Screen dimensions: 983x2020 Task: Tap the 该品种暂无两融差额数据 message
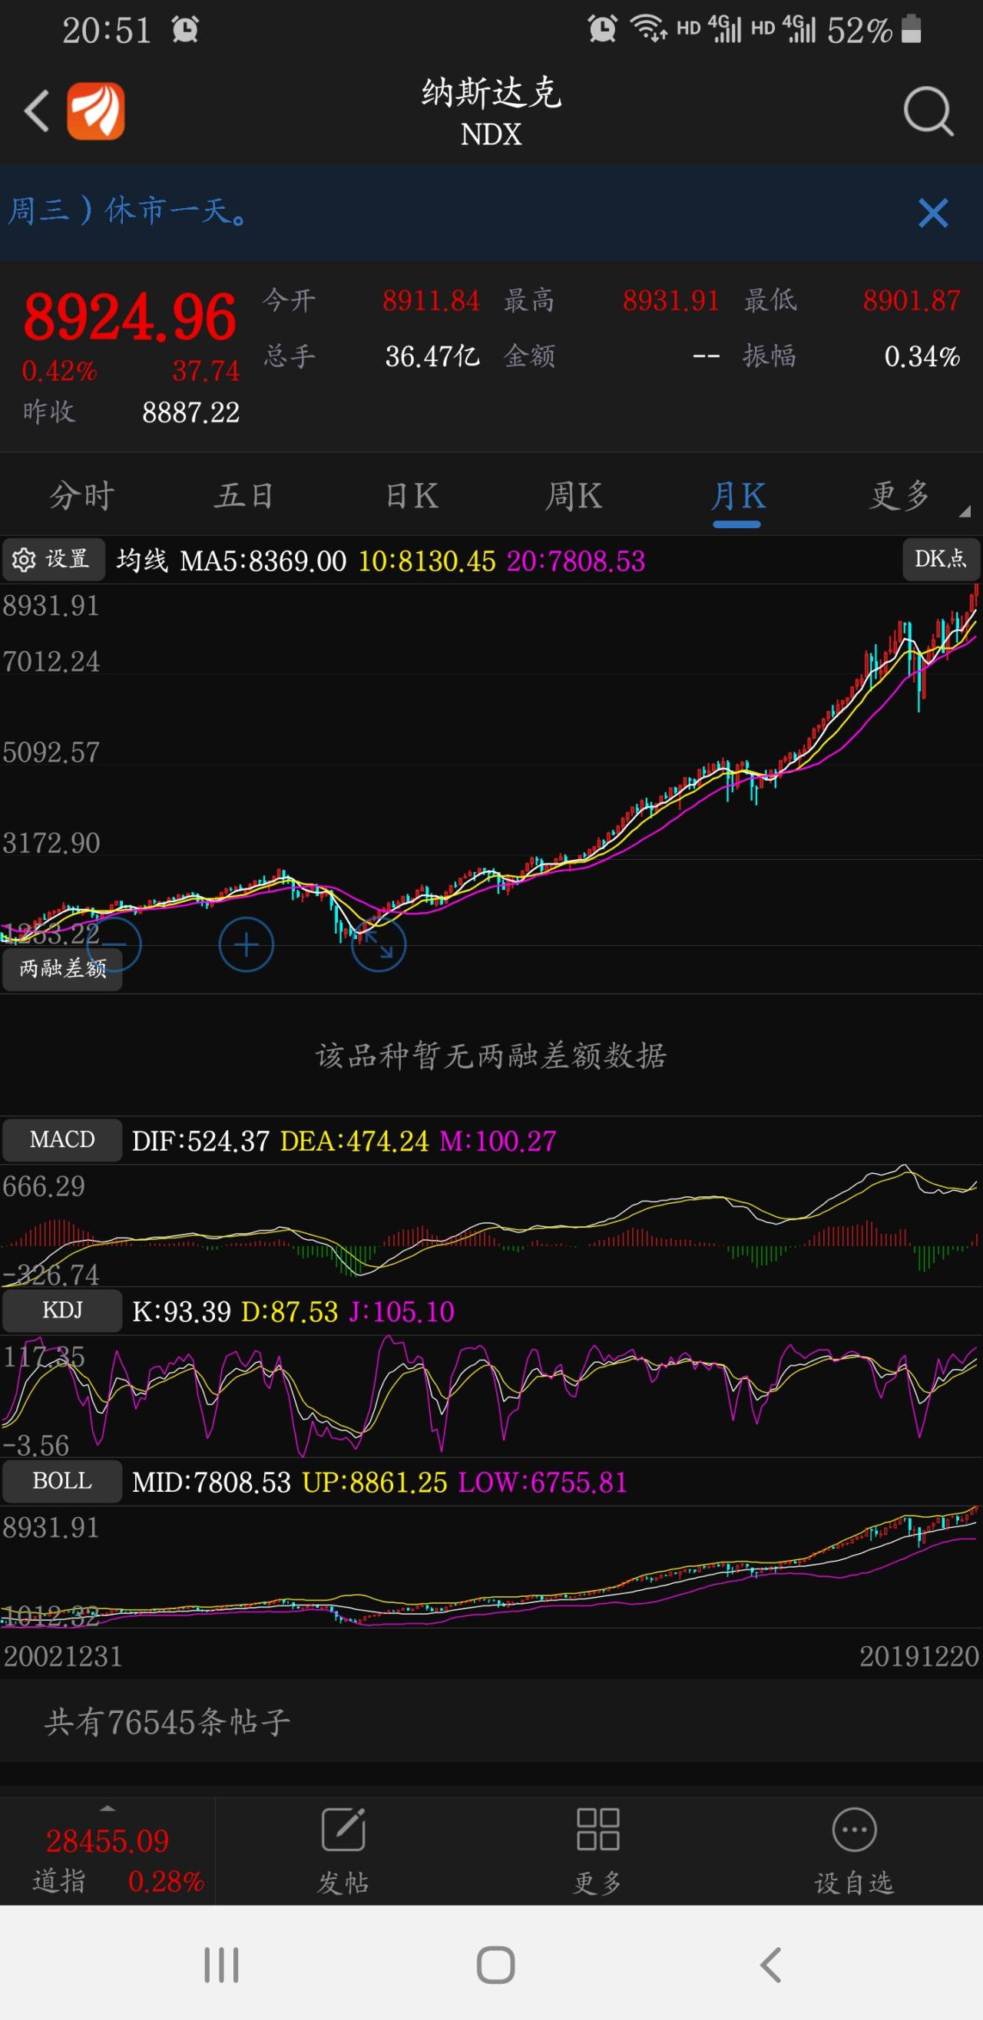point(491,1056)
